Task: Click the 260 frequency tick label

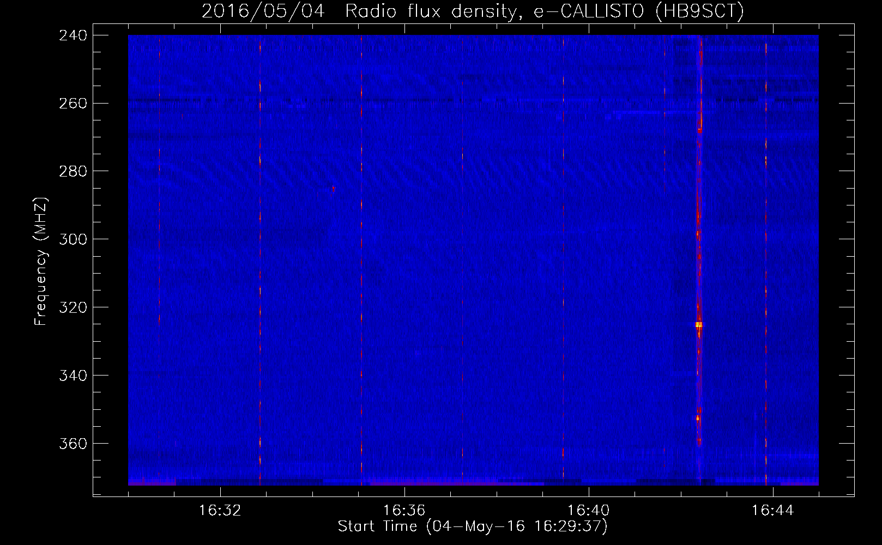Action: point(73,103)
